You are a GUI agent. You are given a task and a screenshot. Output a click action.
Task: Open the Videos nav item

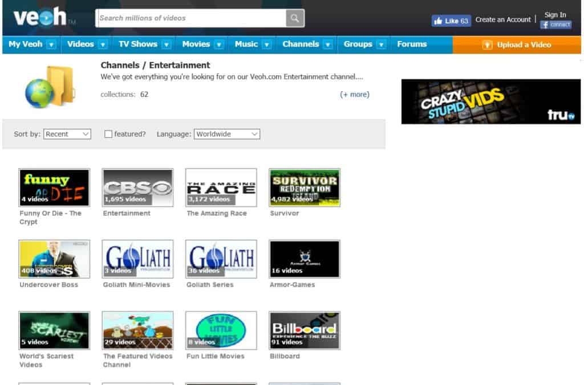coord(80,44)
